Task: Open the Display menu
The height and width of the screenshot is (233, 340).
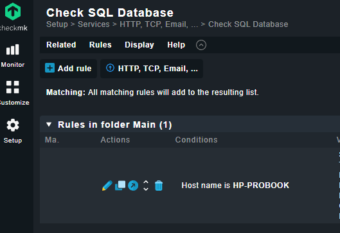Action: [x=139, y=45]
